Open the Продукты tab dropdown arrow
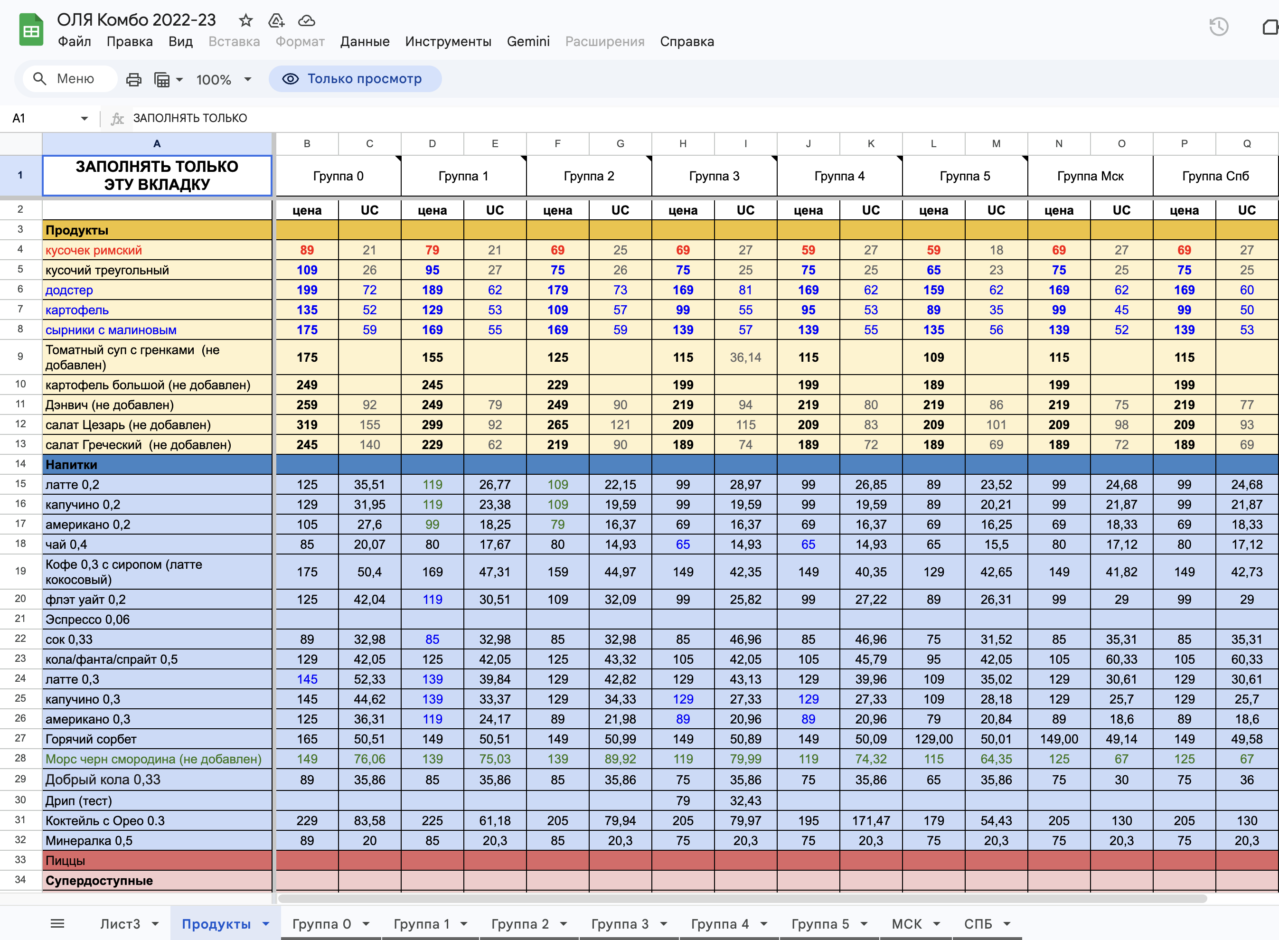Viewport: 1279px width, 940px height. 266,923
